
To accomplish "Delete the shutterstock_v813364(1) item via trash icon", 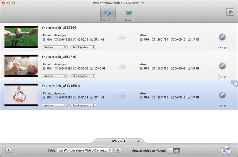I will coord(235,83).
